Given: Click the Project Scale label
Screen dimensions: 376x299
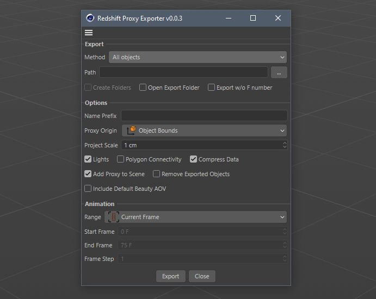Looking at the screenshot, I should click(x=101, y=145).
